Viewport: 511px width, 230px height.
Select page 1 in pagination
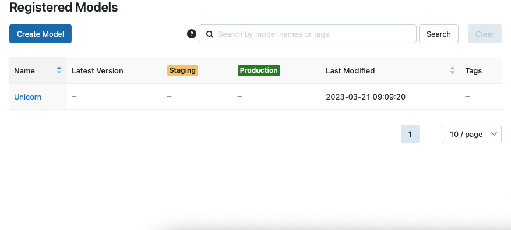(410, 134)
